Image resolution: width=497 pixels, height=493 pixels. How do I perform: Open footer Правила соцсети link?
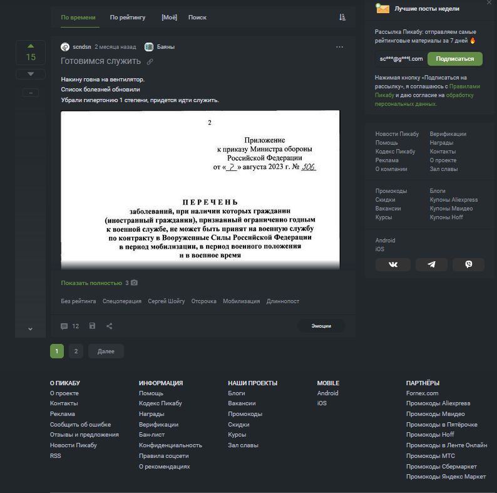tap(163, 456)
